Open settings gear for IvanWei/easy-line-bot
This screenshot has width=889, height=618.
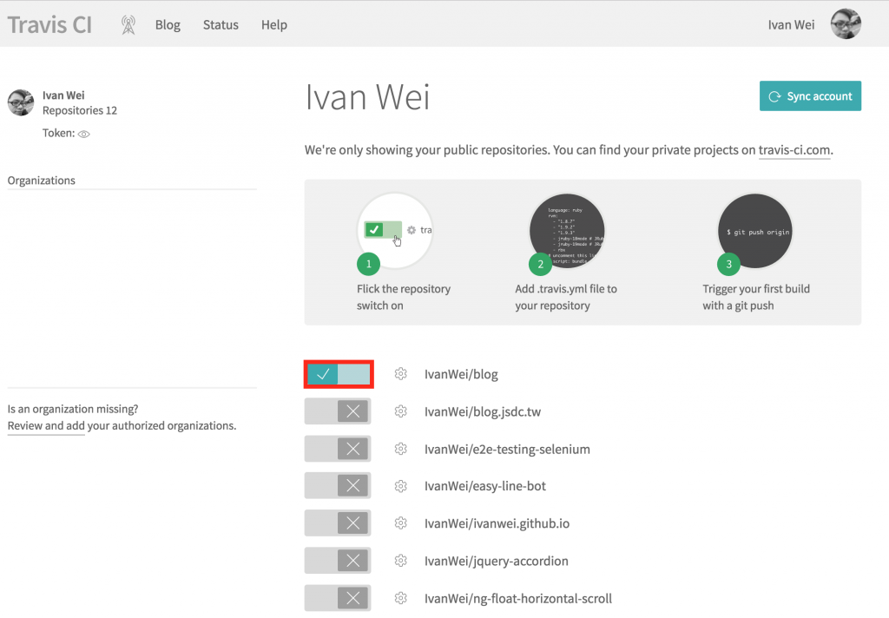click(x=401, y=486)
